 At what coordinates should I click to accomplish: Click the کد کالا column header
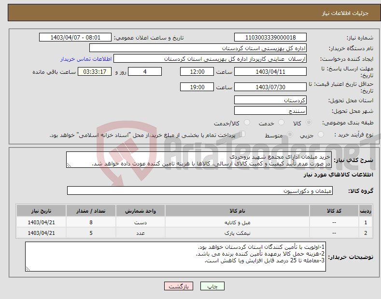coord(334,211)
